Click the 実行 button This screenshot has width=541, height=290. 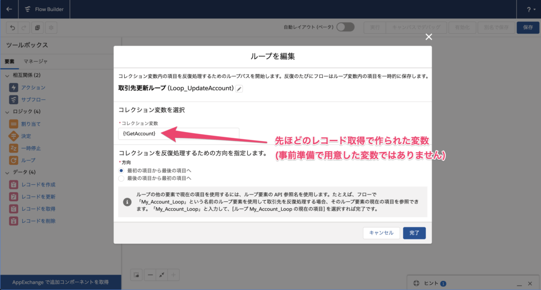click(x=375, y=27)
